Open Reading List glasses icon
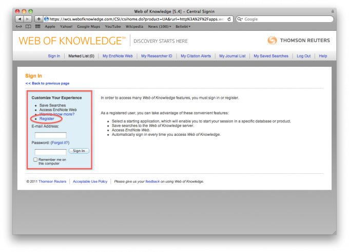 click(x=19, y=27)
